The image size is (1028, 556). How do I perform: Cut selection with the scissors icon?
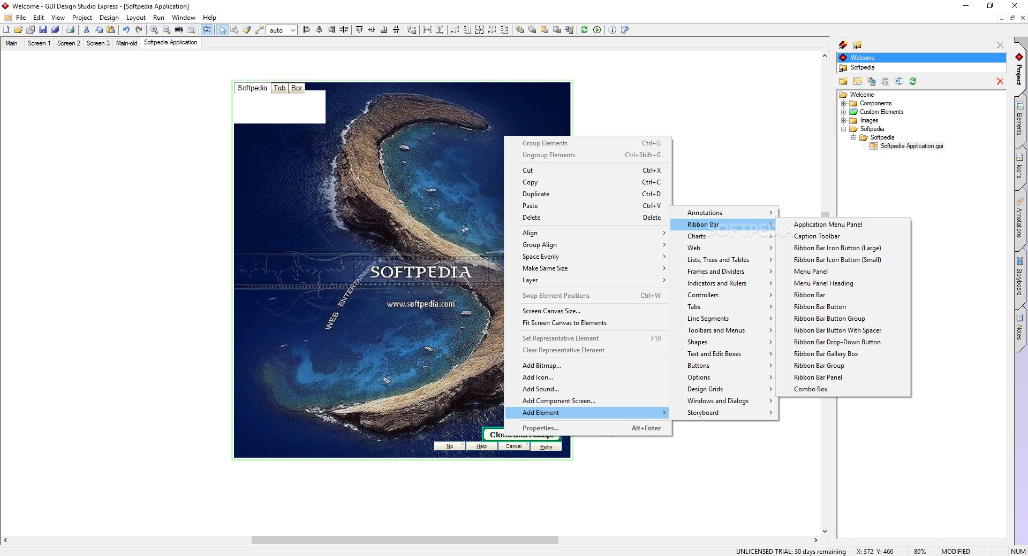86,30
